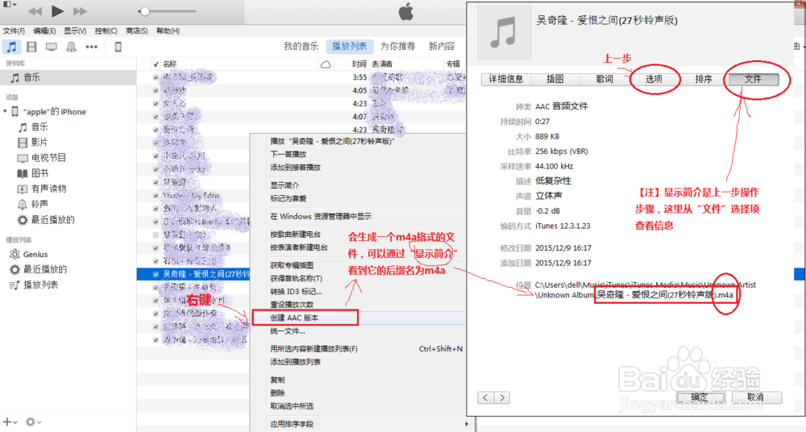This screenshot has width=806, height=432.
Task: Open the 显示(V) menu
Action: (x=75, y=31)
